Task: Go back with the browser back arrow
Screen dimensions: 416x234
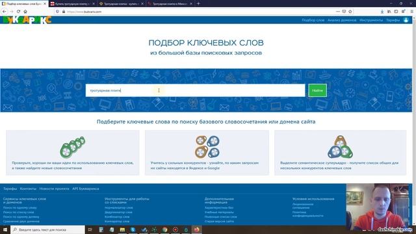Action: click(5, 12)
